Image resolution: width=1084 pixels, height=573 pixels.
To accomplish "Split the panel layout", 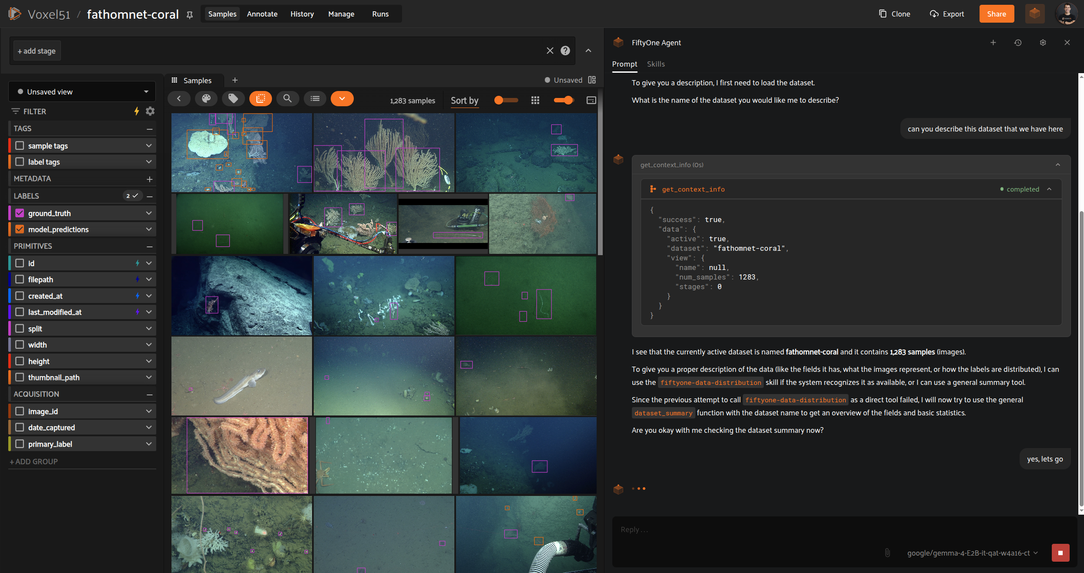I will click(x=592, y=80).
